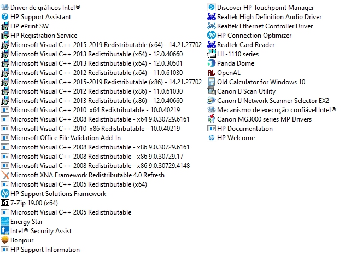Click the Driver de gráficos Intel icon

[x=5, y=8]
